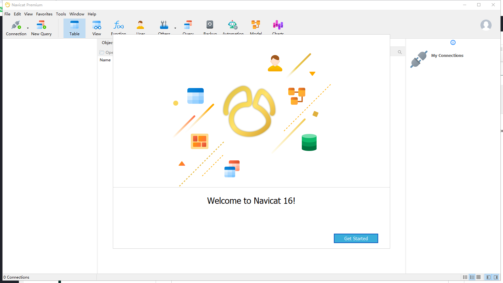Viewport: 503px width, 283px height.
Task: Open the Backup toolbar icon
Action: tap(210, 25)
